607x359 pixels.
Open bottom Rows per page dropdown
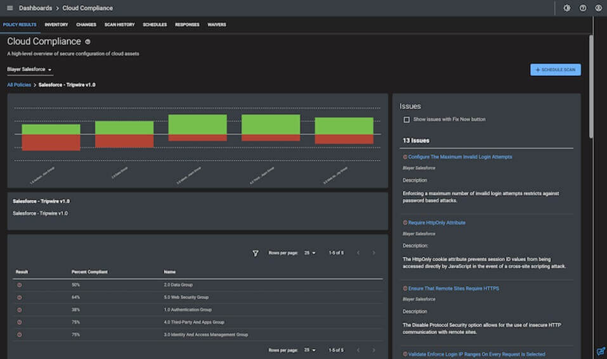[x=310, y=350]
